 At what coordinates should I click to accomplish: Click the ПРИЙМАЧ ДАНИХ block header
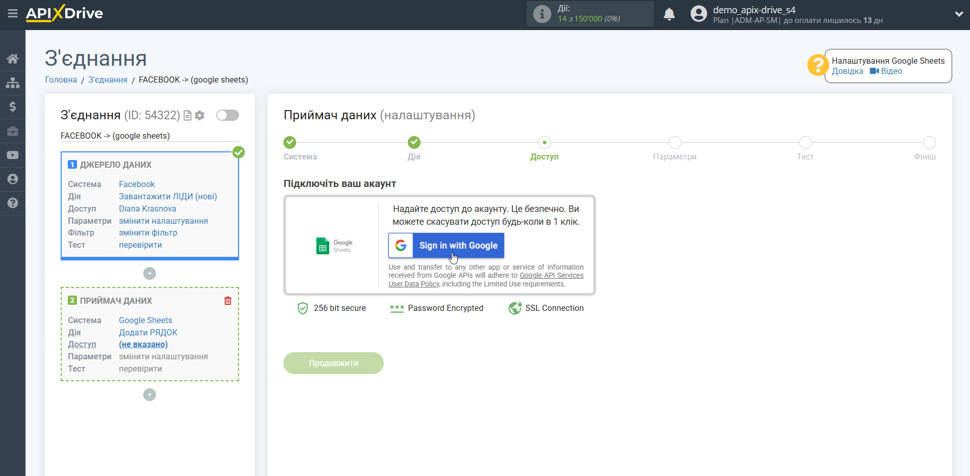(x=116, y=301)
